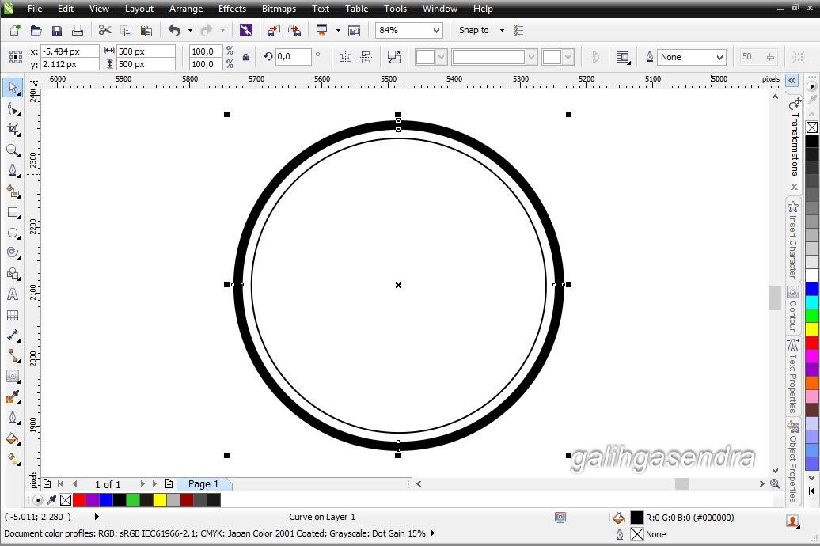Select the Rectangle tool
The width and height of the screenshot is (820, 546).
click(13, 212)
